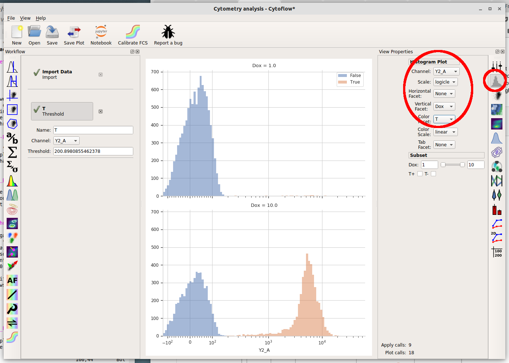Add the 1D Gaussian Mixture operation
The height and width of the screenshot is (363, 509).
tap(12, 195)
